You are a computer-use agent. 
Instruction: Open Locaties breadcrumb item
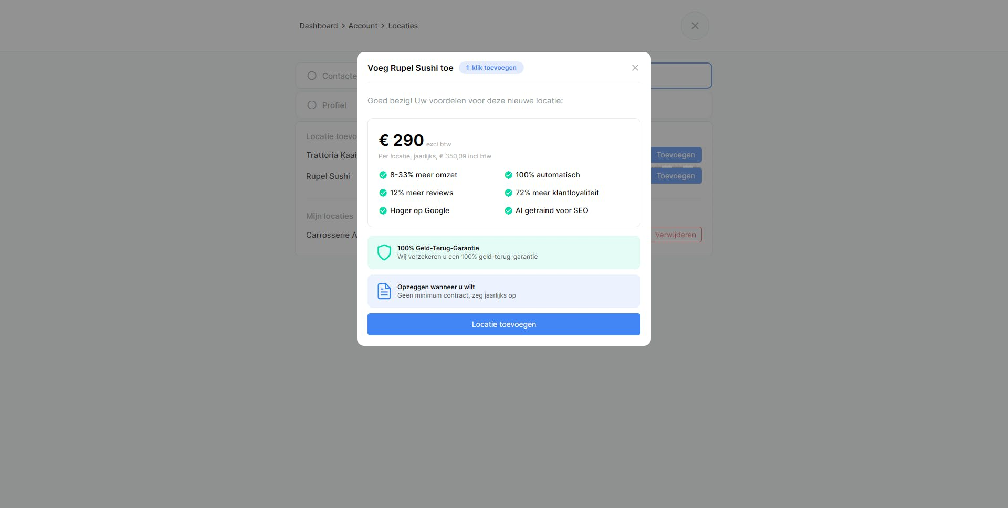coord(403,26)
